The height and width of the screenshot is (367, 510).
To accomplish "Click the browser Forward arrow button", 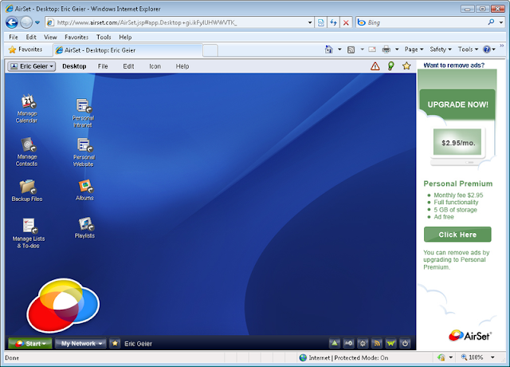I will click(26, 22).
